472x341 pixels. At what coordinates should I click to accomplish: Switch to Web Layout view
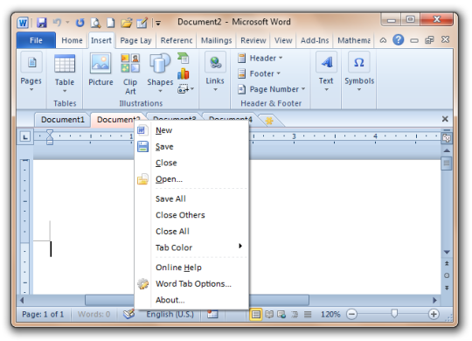[281, 315]
